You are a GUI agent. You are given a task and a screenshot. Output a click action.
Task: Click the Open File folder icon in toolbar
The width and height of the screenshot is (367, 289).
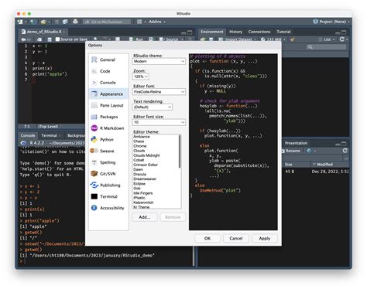point(43,22)
